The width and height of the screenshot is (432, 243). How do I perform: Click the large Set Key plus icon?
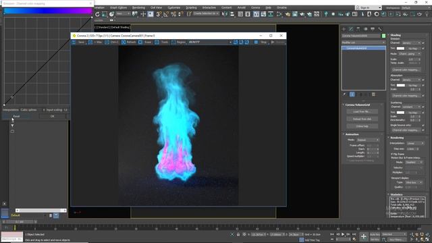coord(364,236)
